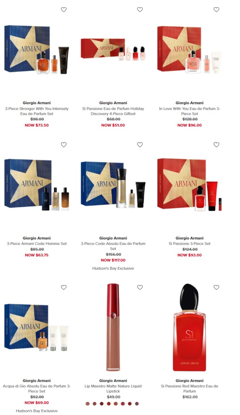Screen dimensions: 240x415
Task: Heart the Code Absolu Eau de Parfum Set
Action: (x=140, y=145)
